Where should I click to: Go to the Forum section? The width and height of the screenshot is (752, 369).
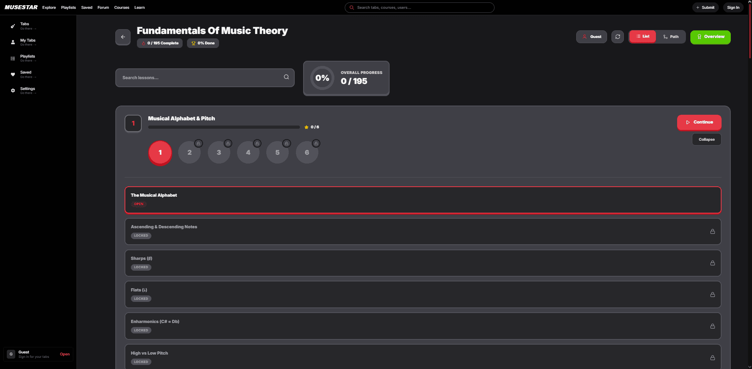103,7
